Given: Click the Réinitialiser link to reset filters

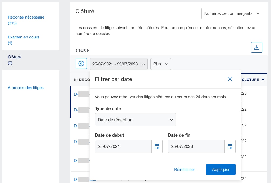Looking at the screenshot, I should click(x=184, y=169).
